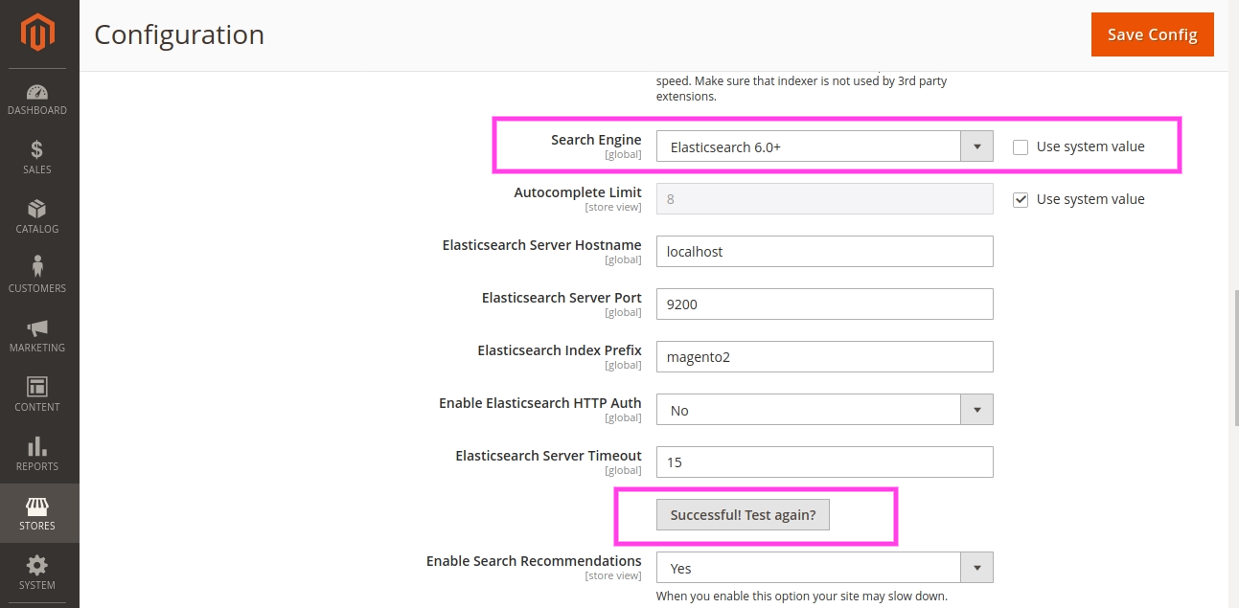
Task: Open the Search Engine dropdown
Action: pos(824,147)
